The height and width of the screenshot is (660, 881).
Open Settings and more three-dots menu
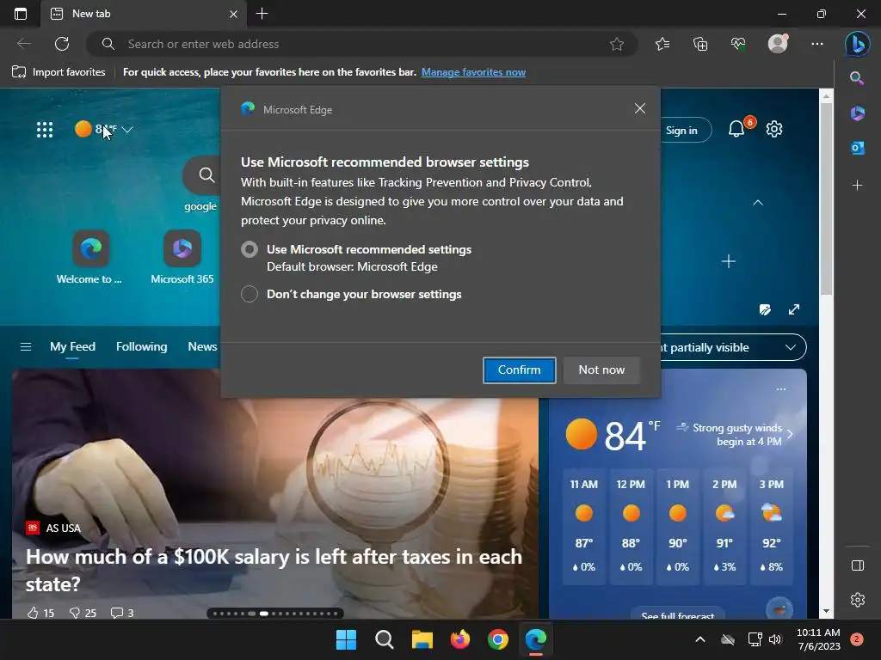pyautogui.click(x=817, y=44)
